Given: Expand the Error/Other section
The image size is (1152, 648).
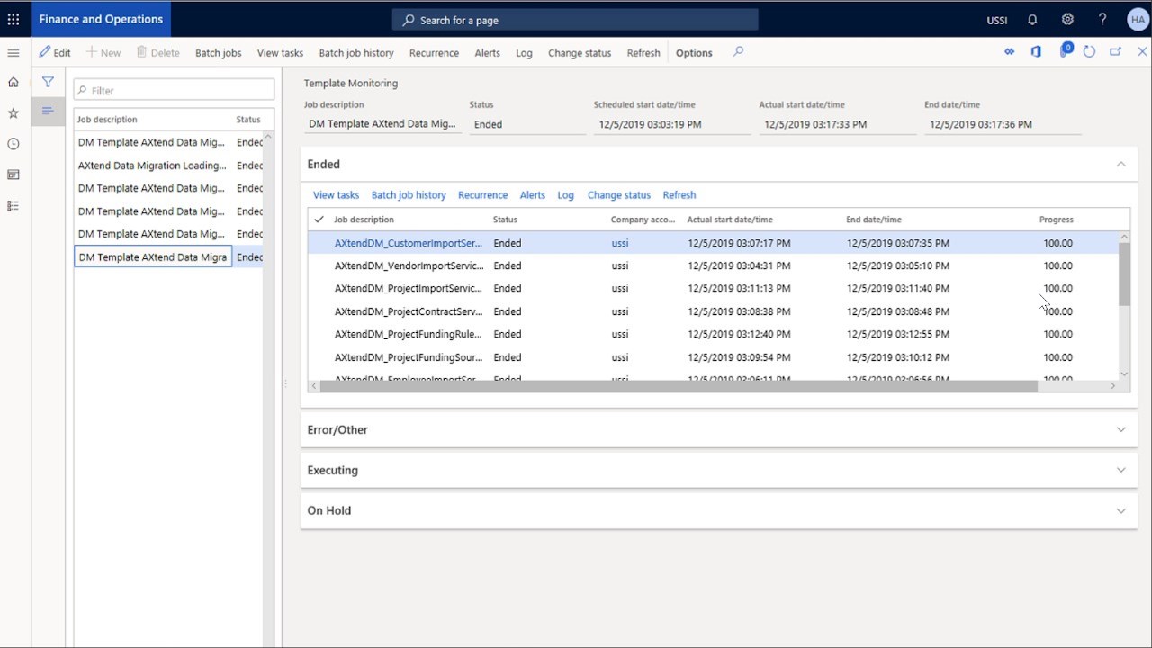Looking at the screenshot, I should (x=1120, y=430).
